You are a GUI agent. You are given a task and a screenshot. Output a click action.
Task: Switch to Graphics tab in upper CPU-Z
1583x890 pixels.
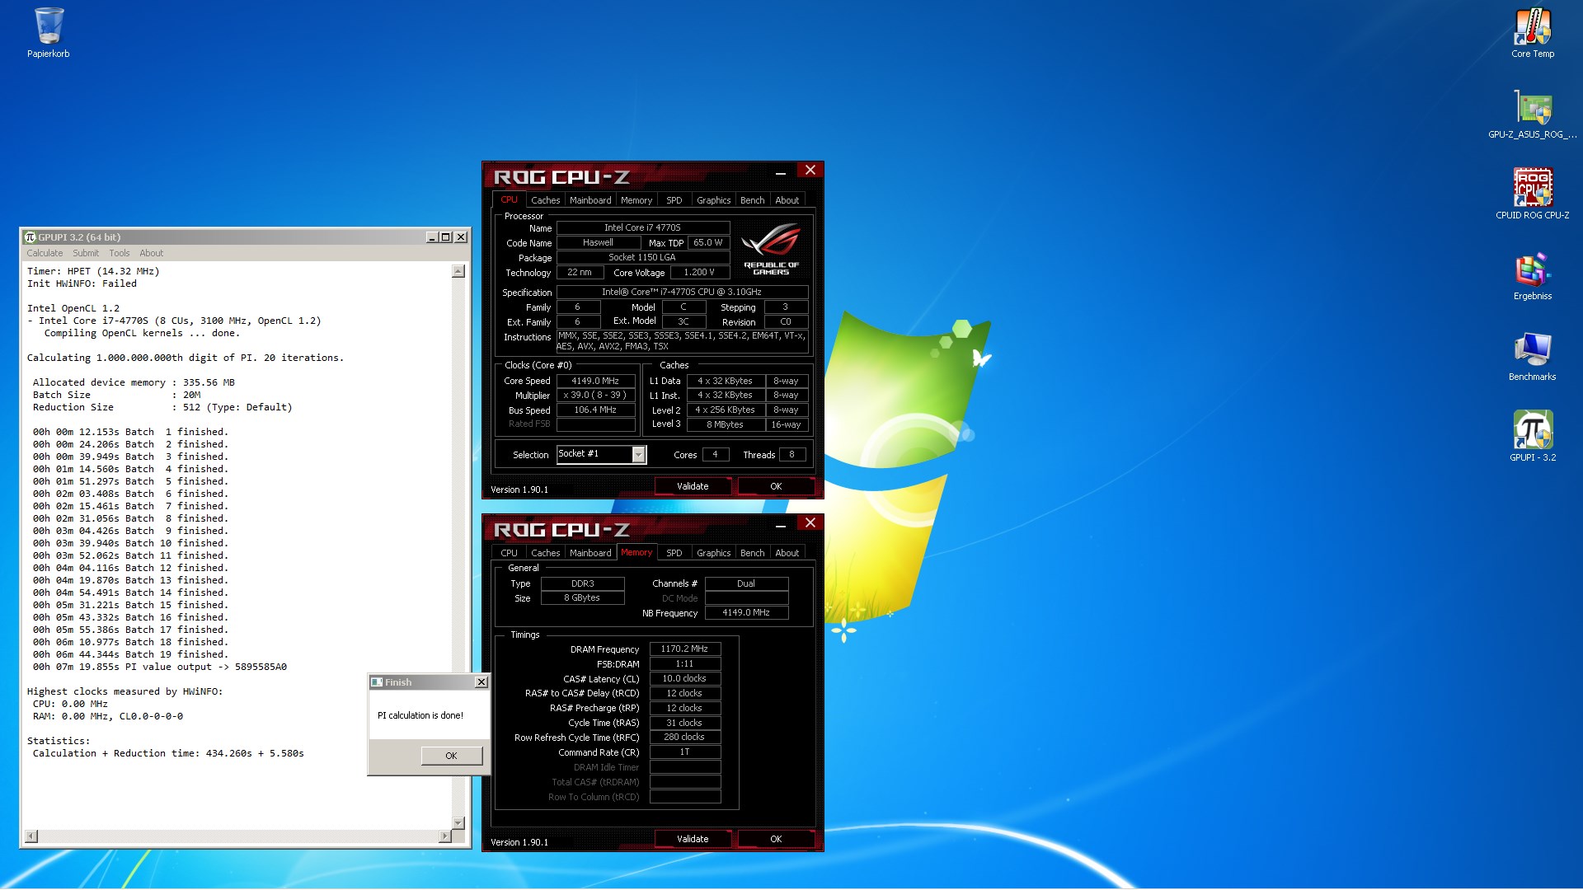click(x=713, y=200)
